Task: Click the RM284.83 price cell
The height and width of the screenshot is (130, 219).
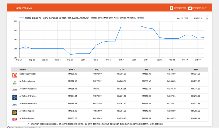Action: point(72,104)
